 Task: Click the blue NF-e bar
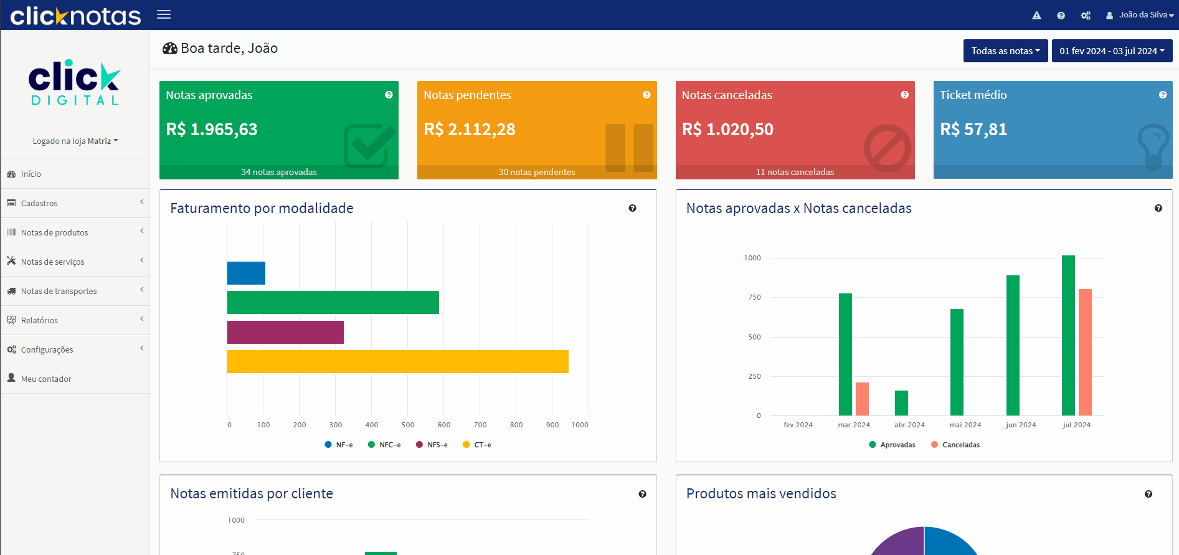[x=246, y=273]
